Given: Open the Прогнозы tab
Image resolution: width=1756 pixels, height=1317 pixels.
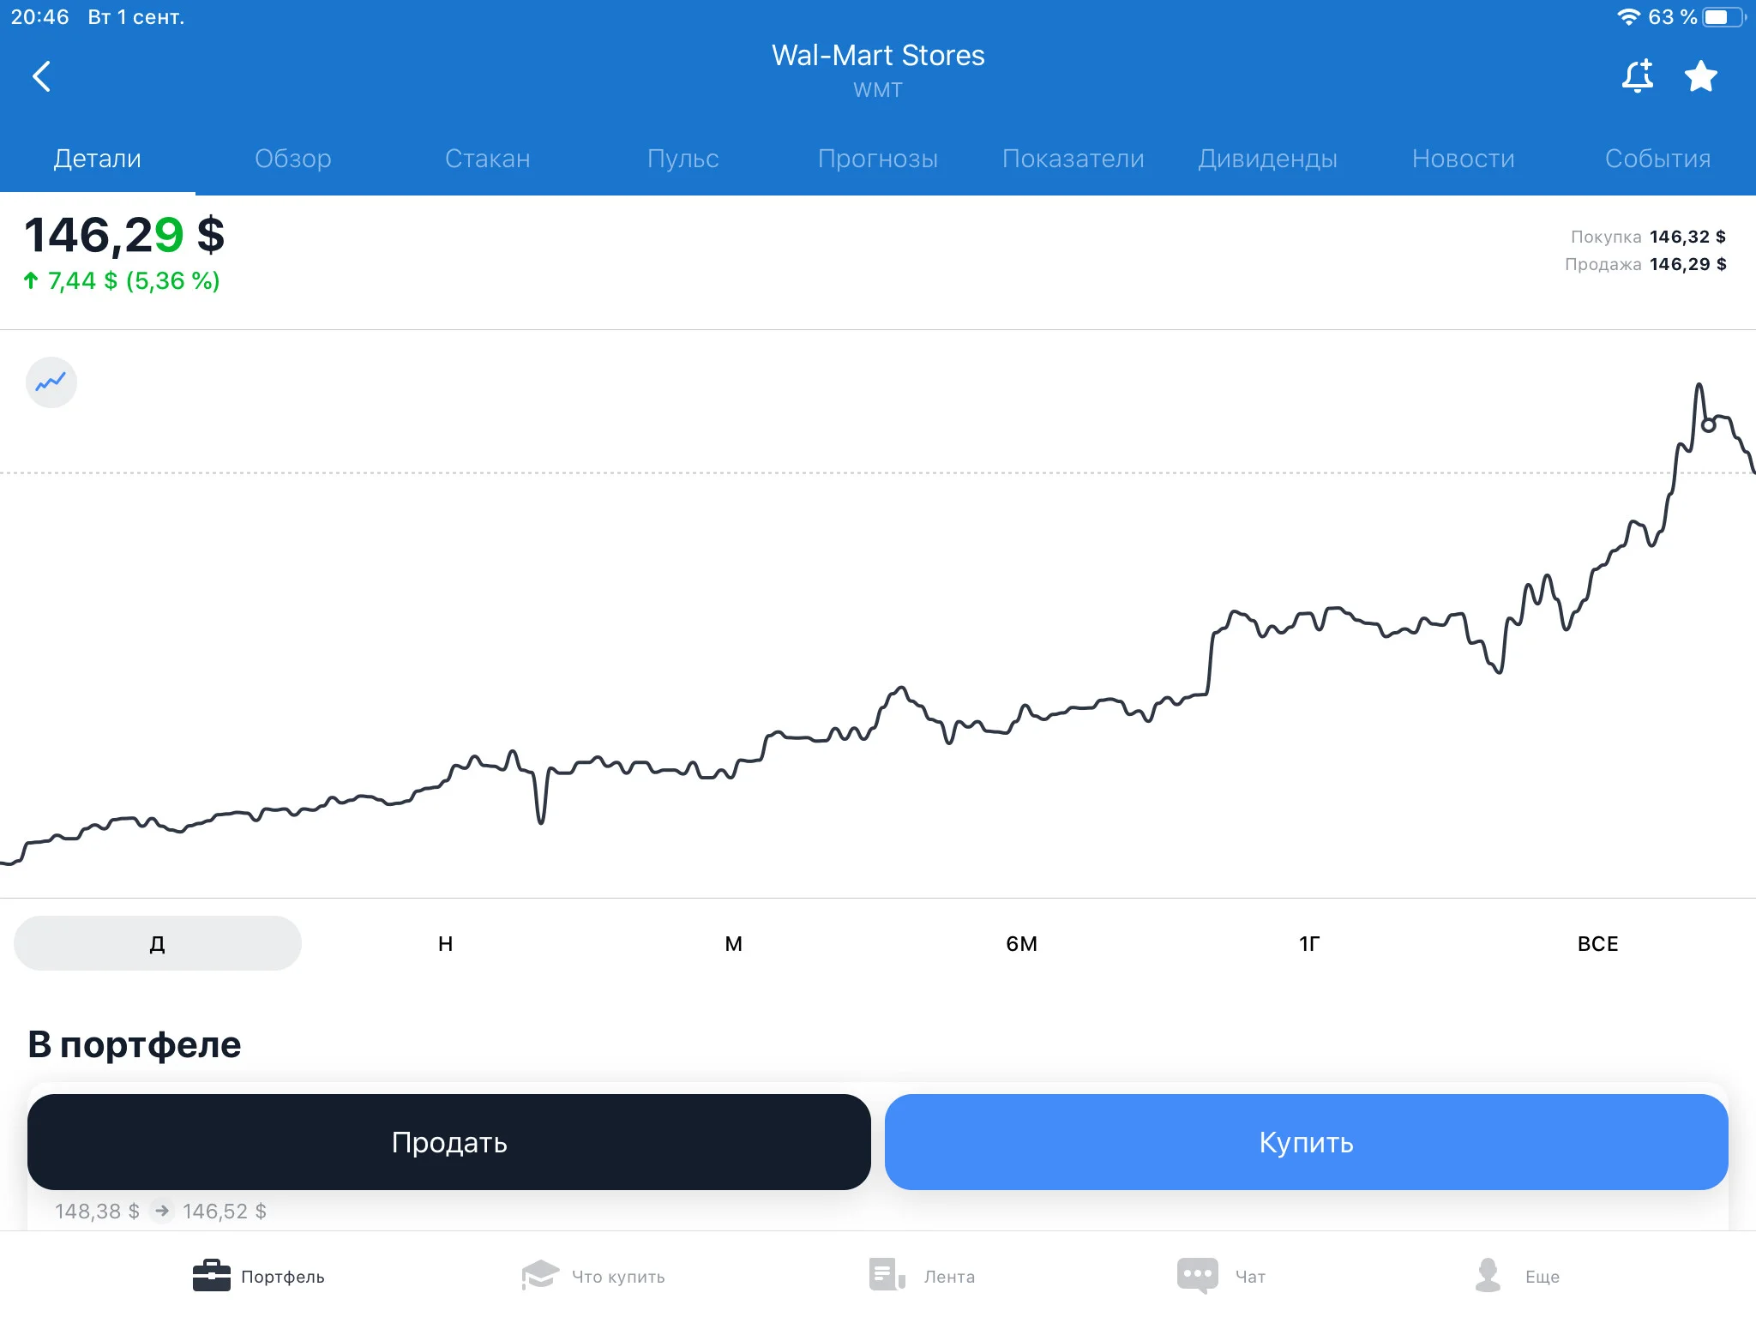Looking at the screenshot, I should click(878, 159).
